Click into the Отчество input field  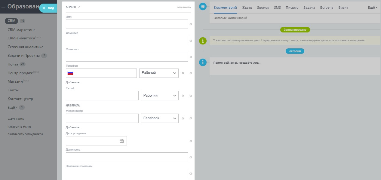(127, 56)
